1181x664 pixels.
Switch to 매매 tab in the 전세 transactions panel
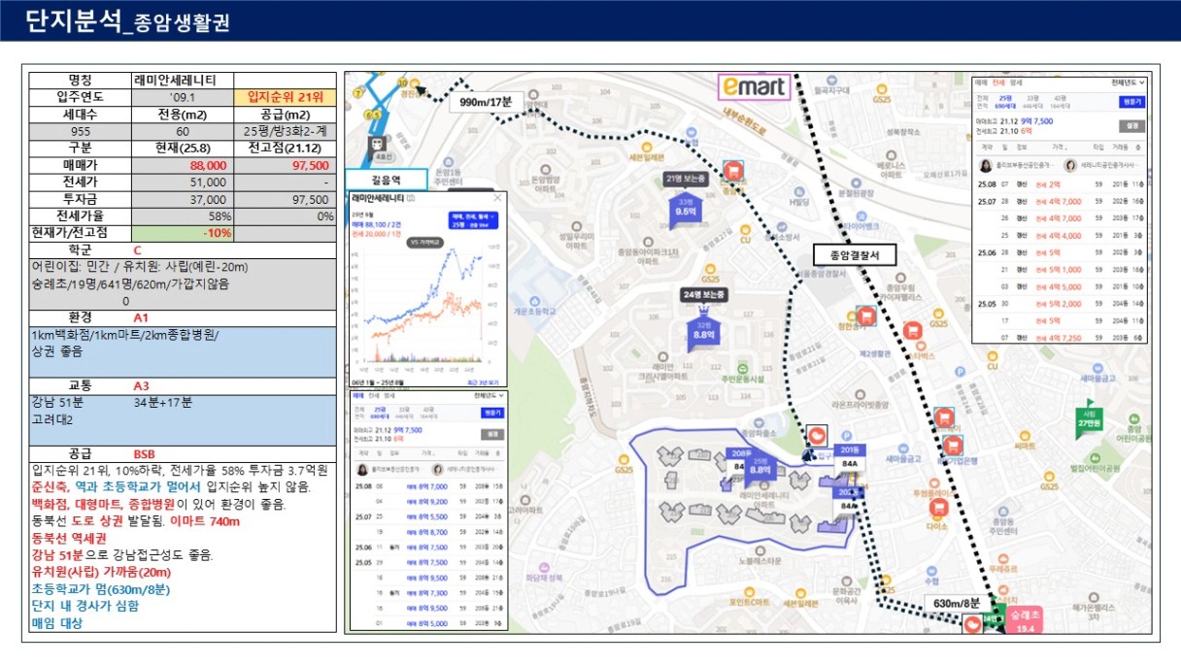(x=982, y=83)
